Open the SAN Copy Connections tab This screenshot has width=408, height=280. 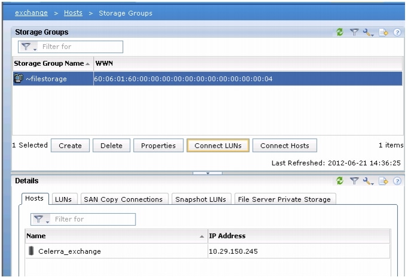tap(123, 199)
